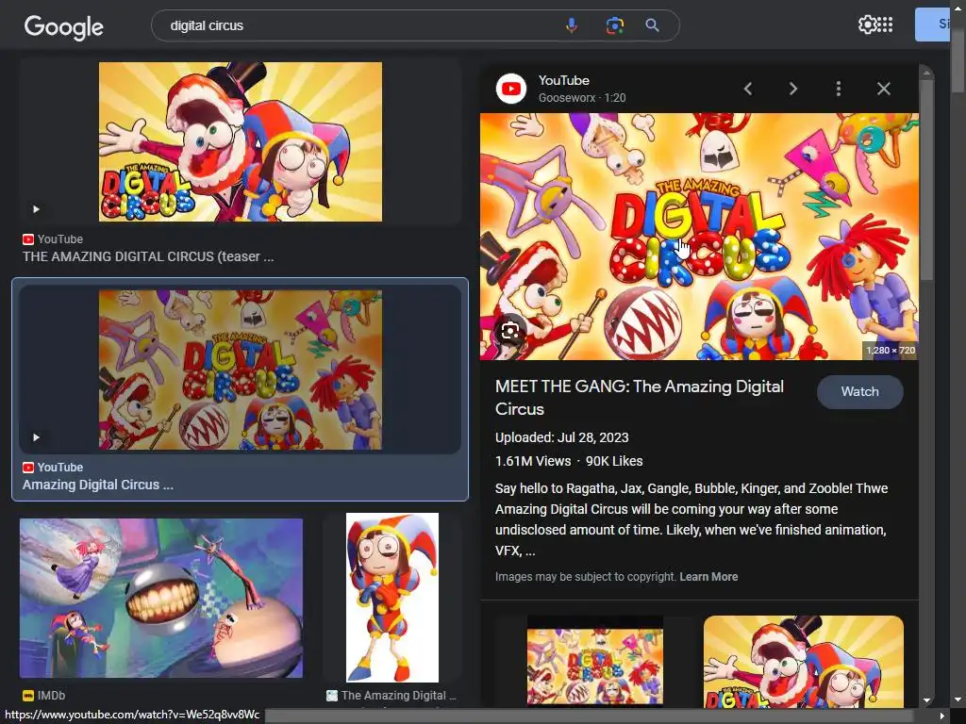Image resolution: width=966 pixels, height=724 pixels.
Task: Open the Pomni character image thumbnail
Action: pos(392,598)
